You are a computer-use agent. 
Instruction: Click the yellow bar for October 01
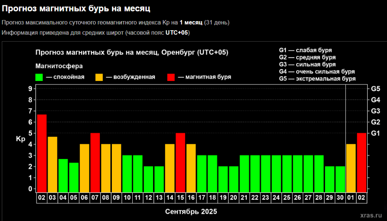351,168
